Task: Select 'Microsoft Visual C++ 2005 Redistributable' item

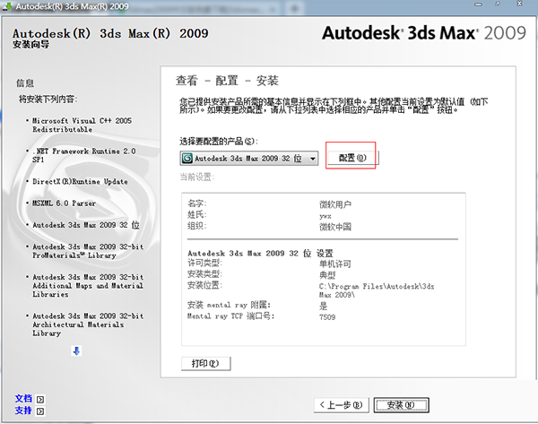Action: point(82,125)
